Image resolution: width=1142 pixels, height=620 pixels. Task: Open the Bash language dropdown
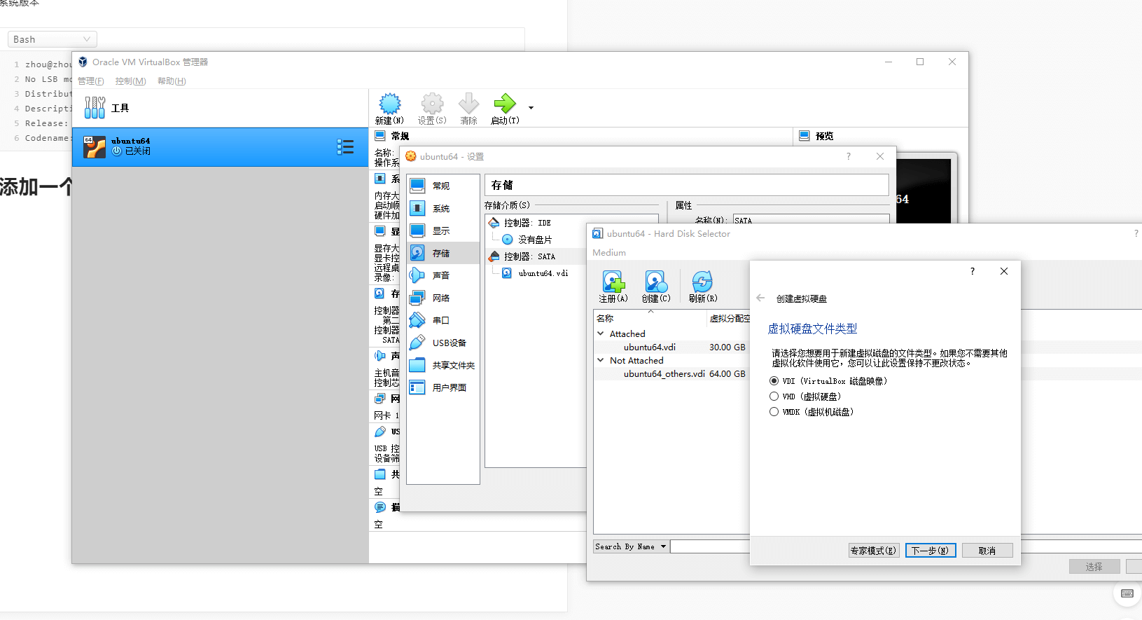(x=53, y=39)
